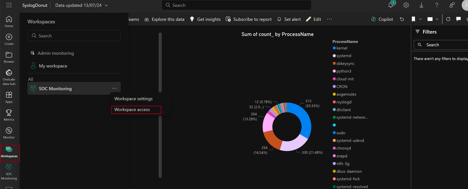This screenshot has height=189, width=468.
Task: Open Metrics in the left sidebar
Action: point(9,115)
